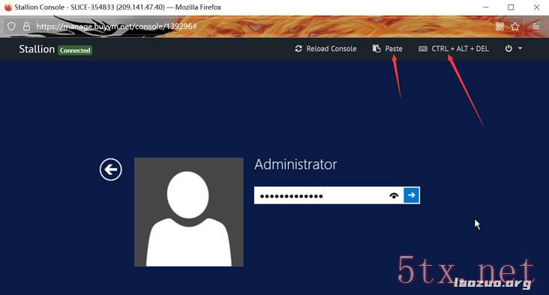Viewport: 549px width, 295px height.
Task: Click the Administrator username label
Action: tap(295, 164)
